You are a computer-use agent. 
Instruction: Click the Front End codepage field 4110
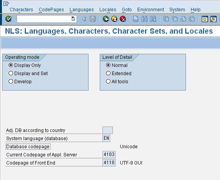click(x=109, y=163)
